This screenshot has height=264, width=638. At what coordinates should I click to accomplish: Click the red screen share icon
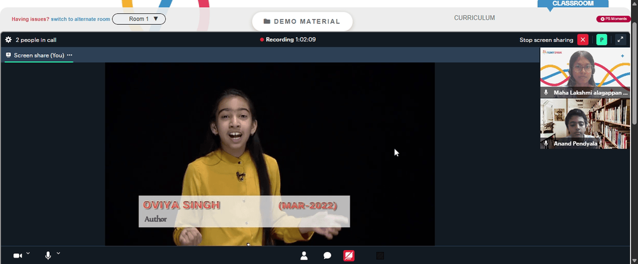[349, 256]
